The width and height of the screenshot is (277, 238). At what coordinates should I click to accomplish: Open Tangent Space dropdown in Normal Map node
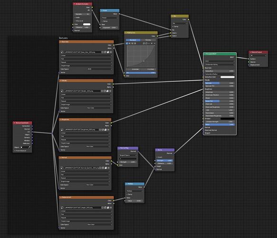click(x=128, y=155)
